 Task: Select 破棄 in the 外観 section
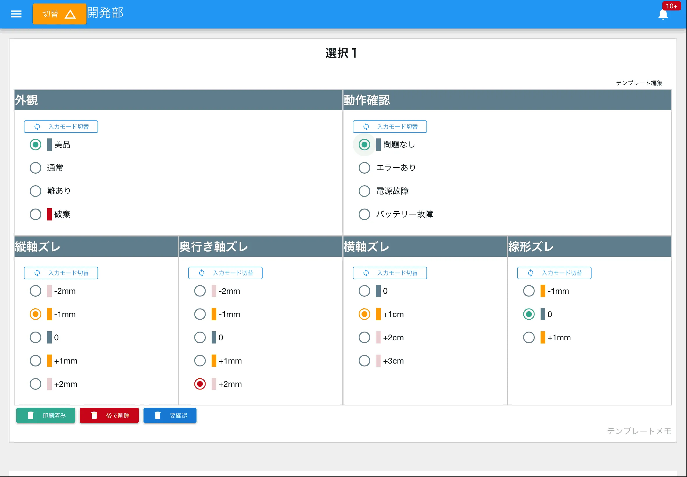coord(35,214)
